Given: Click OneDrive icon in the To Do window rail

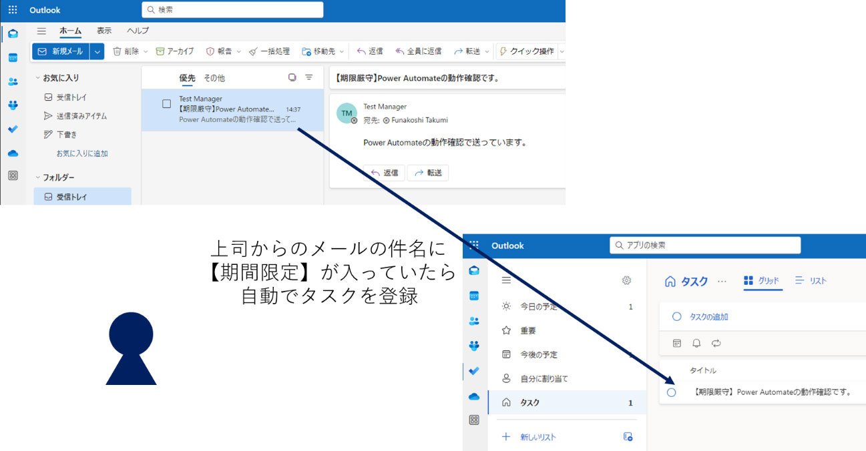Looking at the screenshot, I should (474, 396).
